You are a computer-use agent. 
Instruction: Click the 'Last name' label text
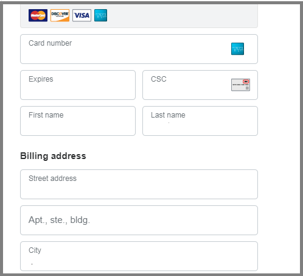pyautogui.click(x=168, y=115)
